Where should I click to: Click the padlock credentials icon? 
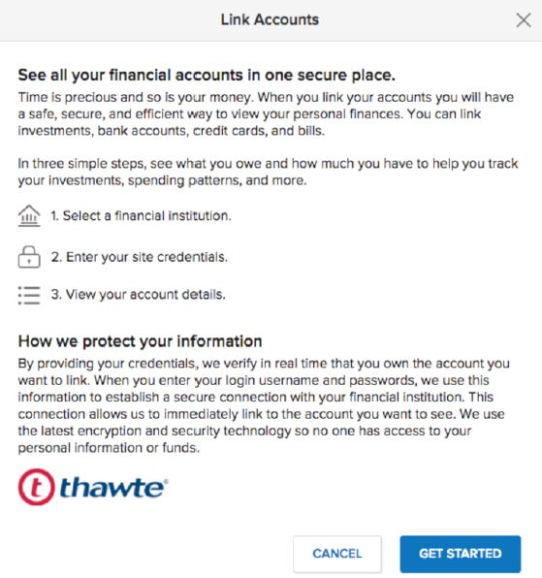point(29,257)
